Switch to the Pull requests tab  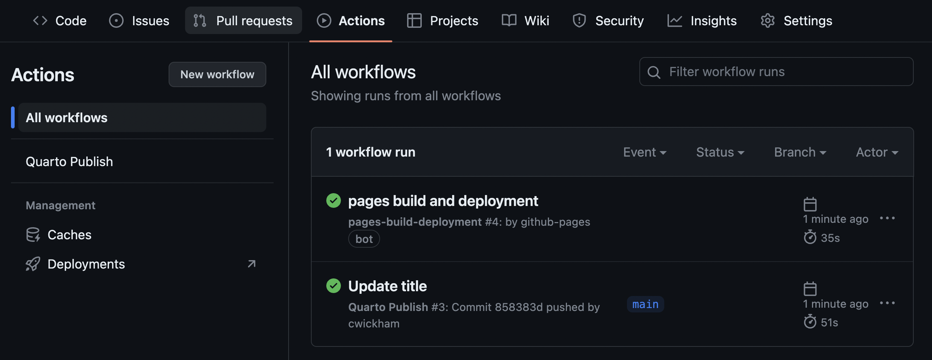243,20
